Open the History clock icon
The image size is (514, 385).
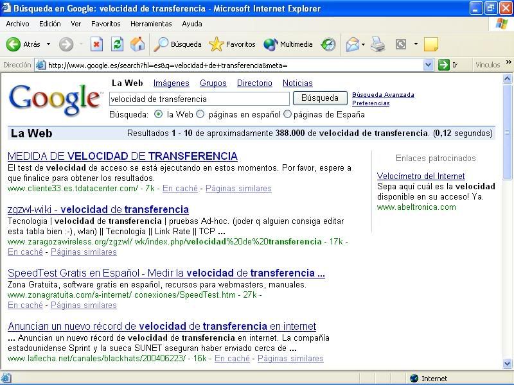tap(328, 44)
